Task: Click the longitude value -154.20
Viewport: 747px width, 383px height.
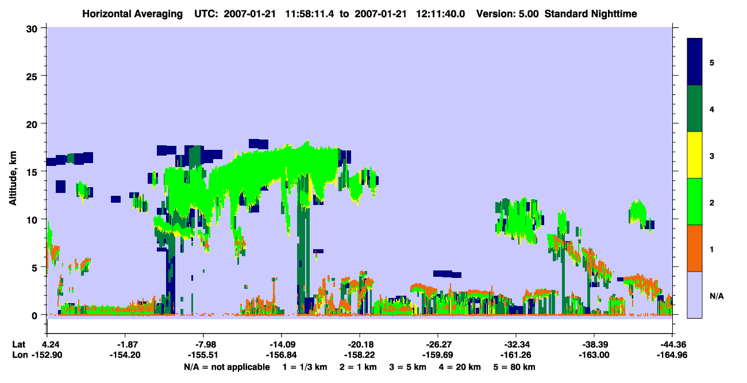Action: coord(125,355)
